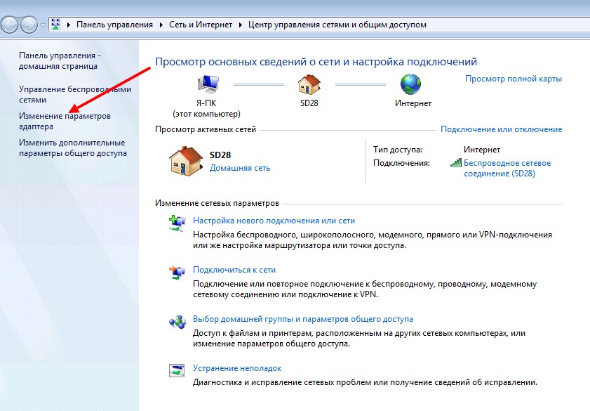This screenshot has width=590, height=411.
Task: Go to Панель управления - домашняя страница
Action: [x=60, y=60]
